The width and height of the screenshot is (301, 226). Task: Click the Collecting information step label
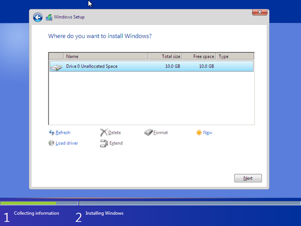37,213
